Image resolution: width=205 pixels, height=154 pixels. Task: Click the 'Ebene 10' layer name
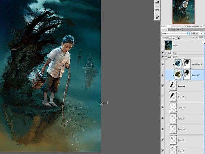coord(181,129)
